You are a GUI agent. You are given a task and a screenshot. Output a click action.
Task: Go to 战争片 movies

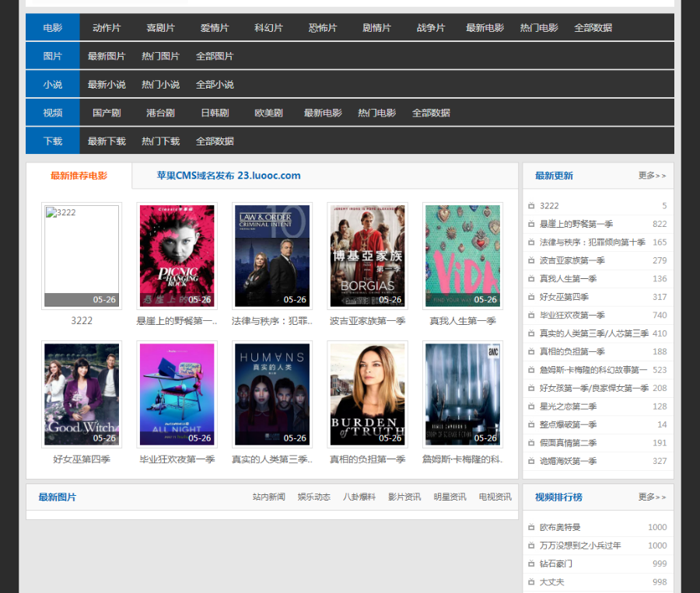point(431,28)
